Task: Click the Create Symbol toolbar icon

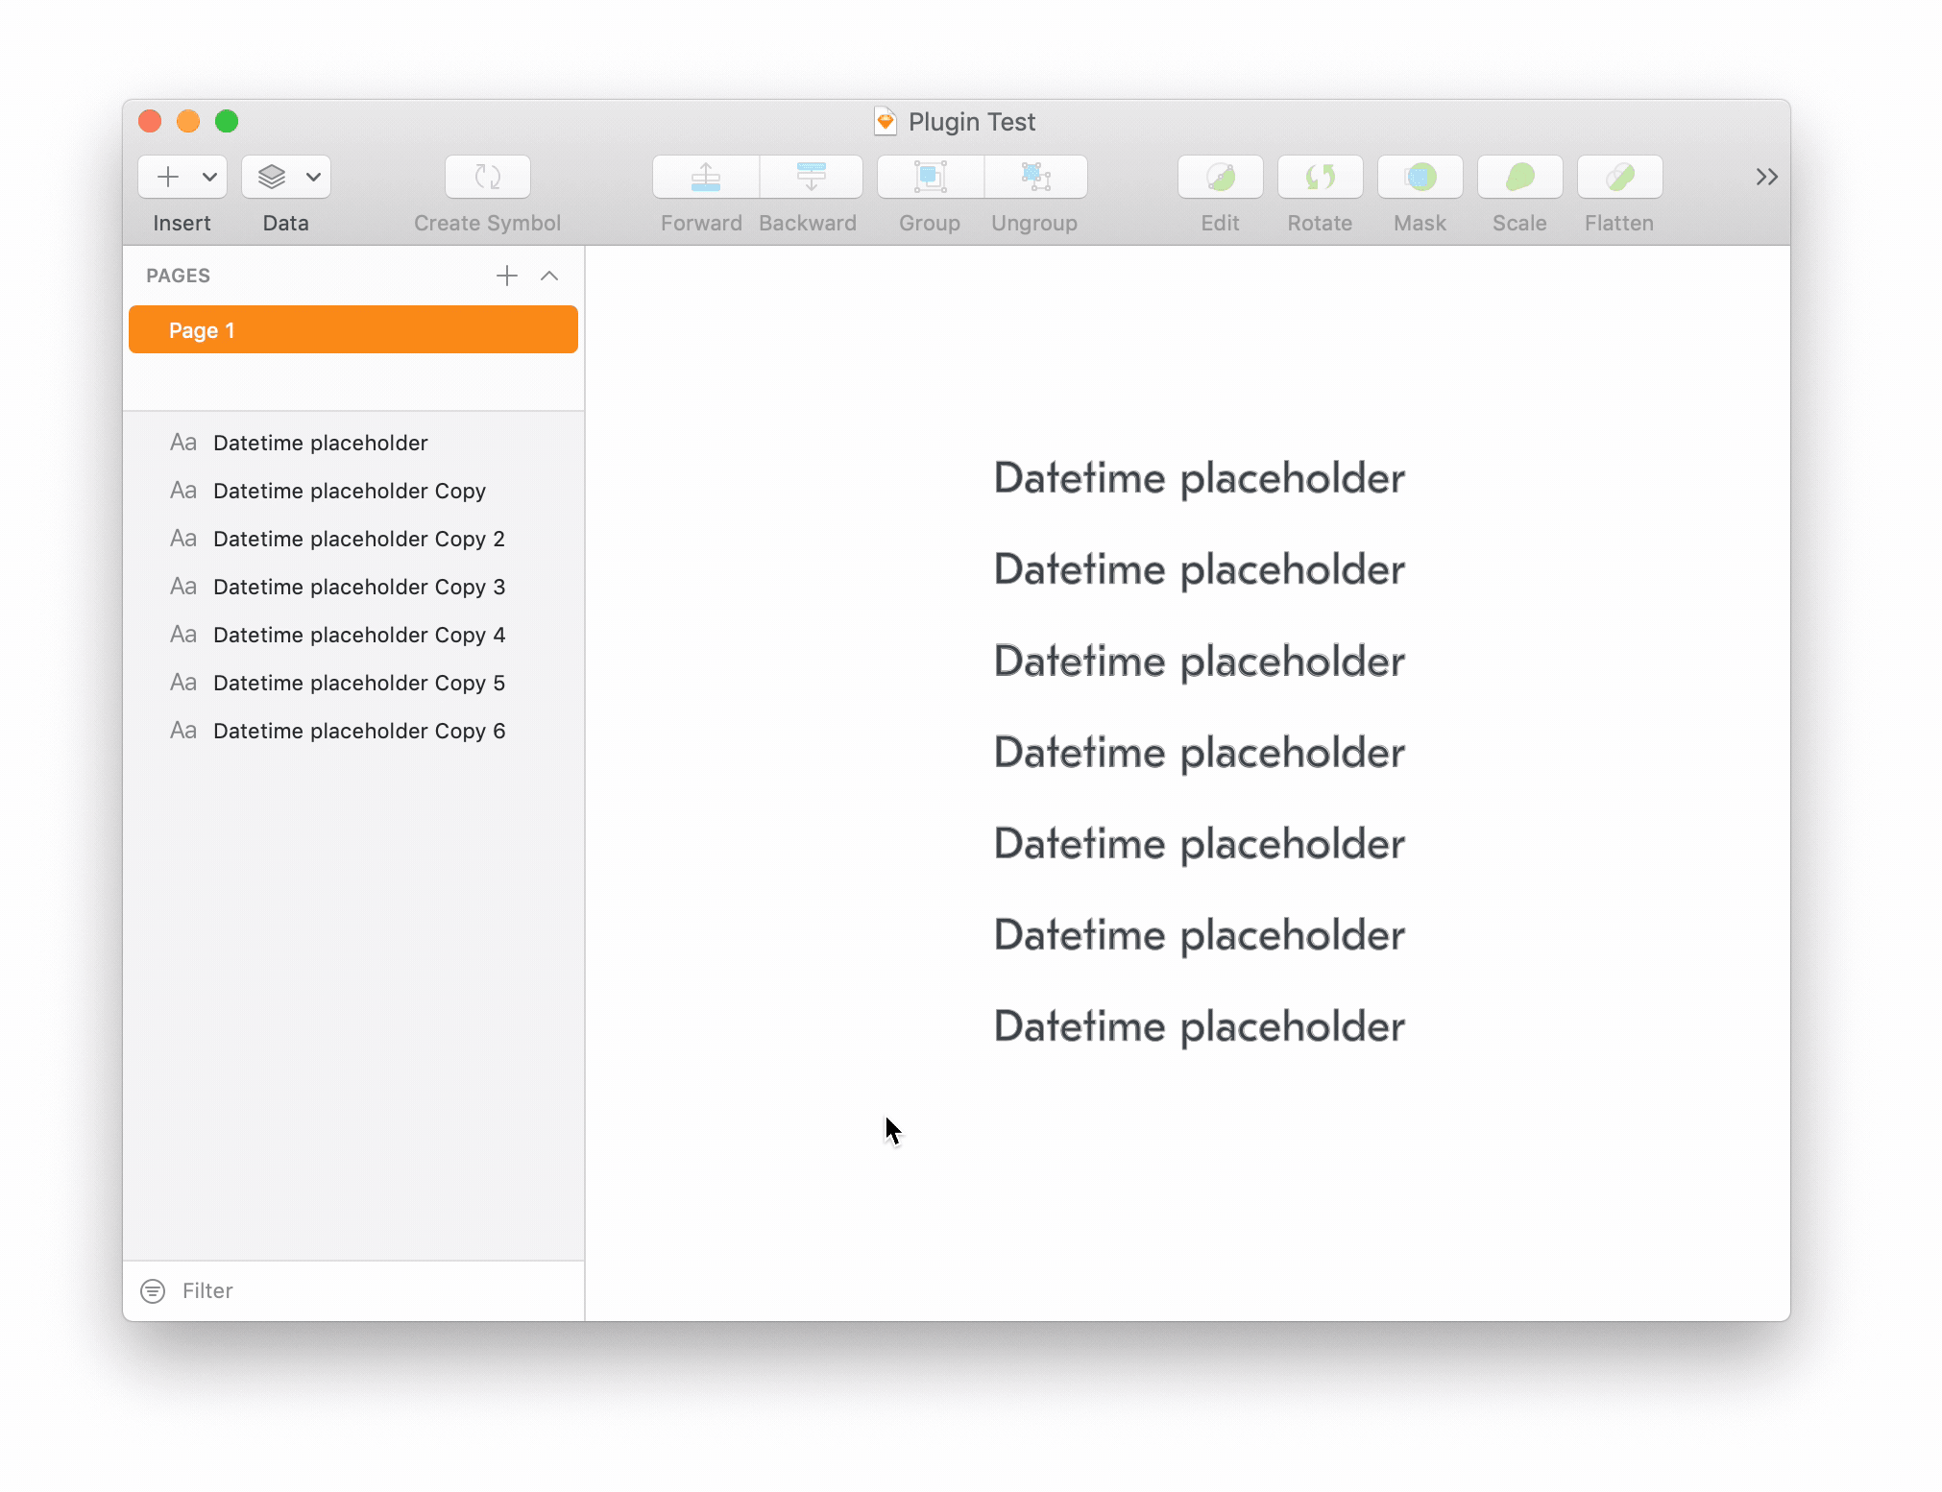Action: pyautogui.click(x=487, y=177)
